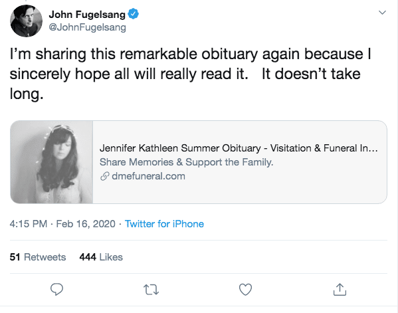The height and width of the screenshot is (313, 398).
Task: Visit the @JohnFugelsang handle
Action: tap(87, 27)
